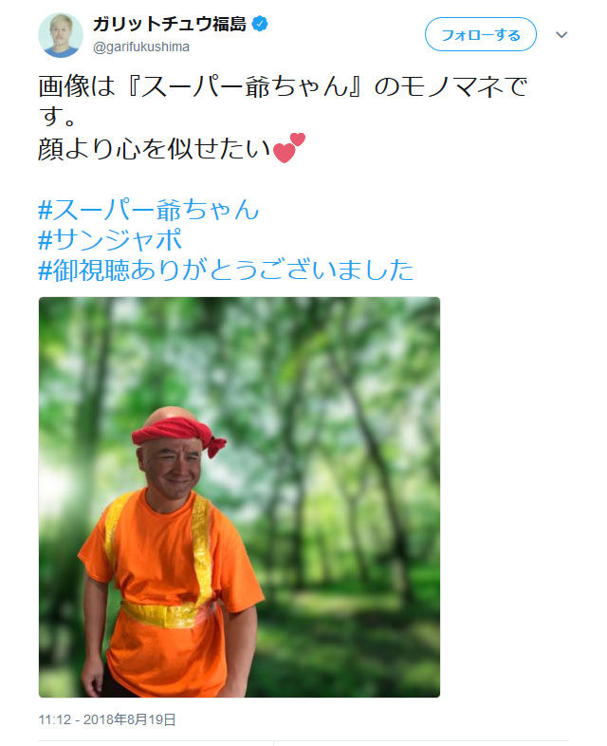Open the profile avatar of ガリットチュウ福島
The height and width of the screenshot is (746, 607).
[61, 35]
